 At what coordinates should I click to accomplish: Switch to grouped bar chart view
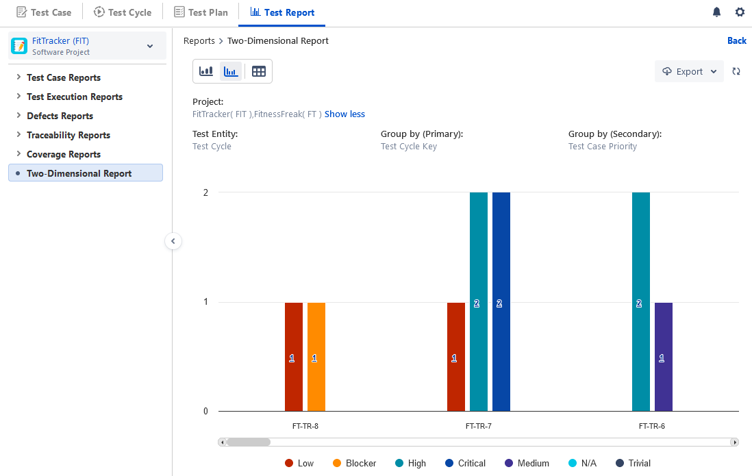click(231, 71)
